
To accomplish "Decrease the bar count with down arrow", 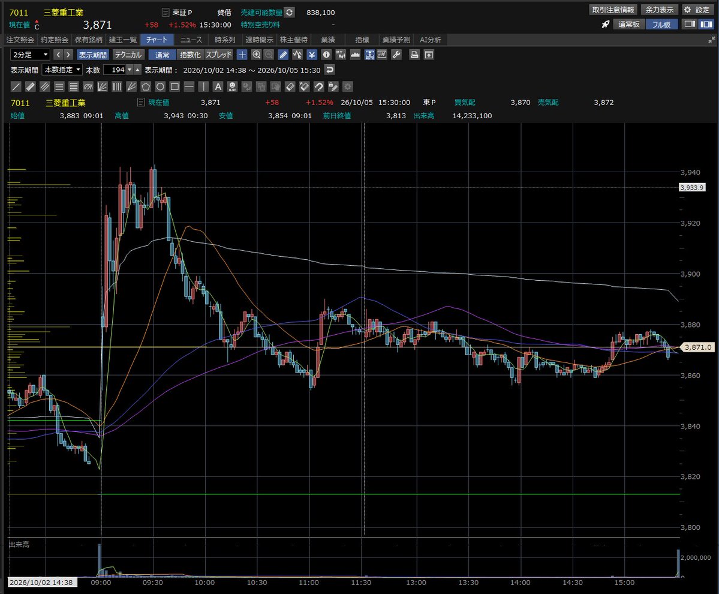I will pyautogui.click(x=130, y=70).
